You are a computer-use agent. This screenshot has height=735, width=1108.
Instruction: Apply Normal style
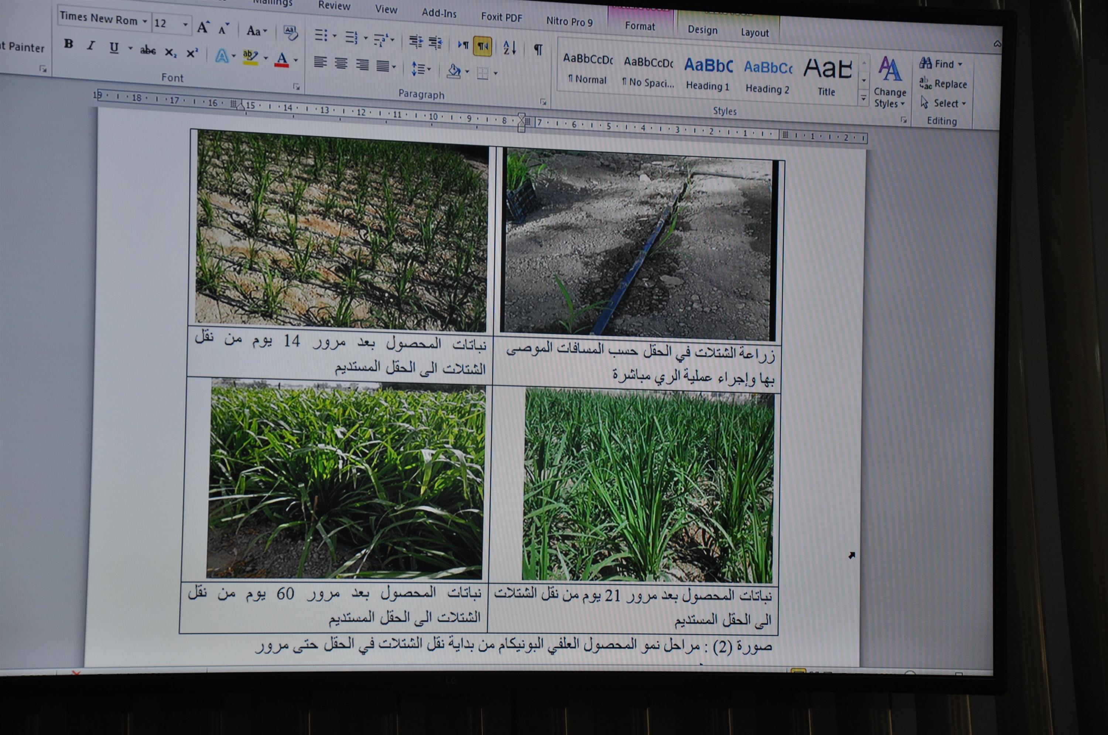[587, 68]
